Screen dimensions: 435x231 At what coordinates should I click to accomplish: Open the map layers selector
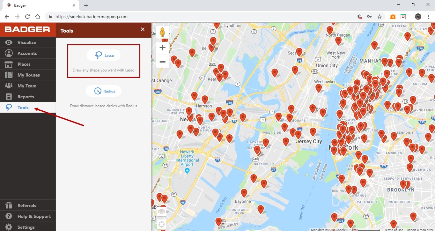[161, 210]
